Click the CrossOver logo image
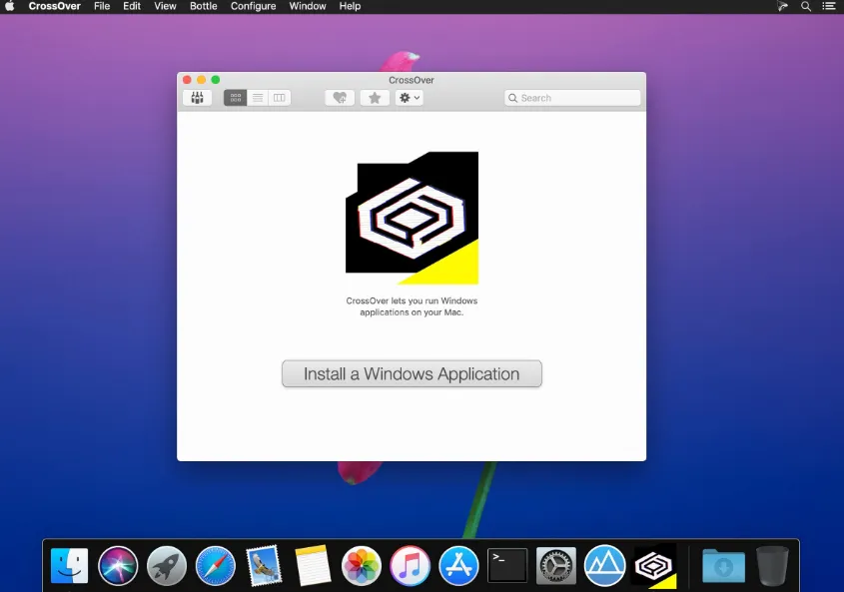Viewport: 844px width, 592px height. click(x=412, y=218)
